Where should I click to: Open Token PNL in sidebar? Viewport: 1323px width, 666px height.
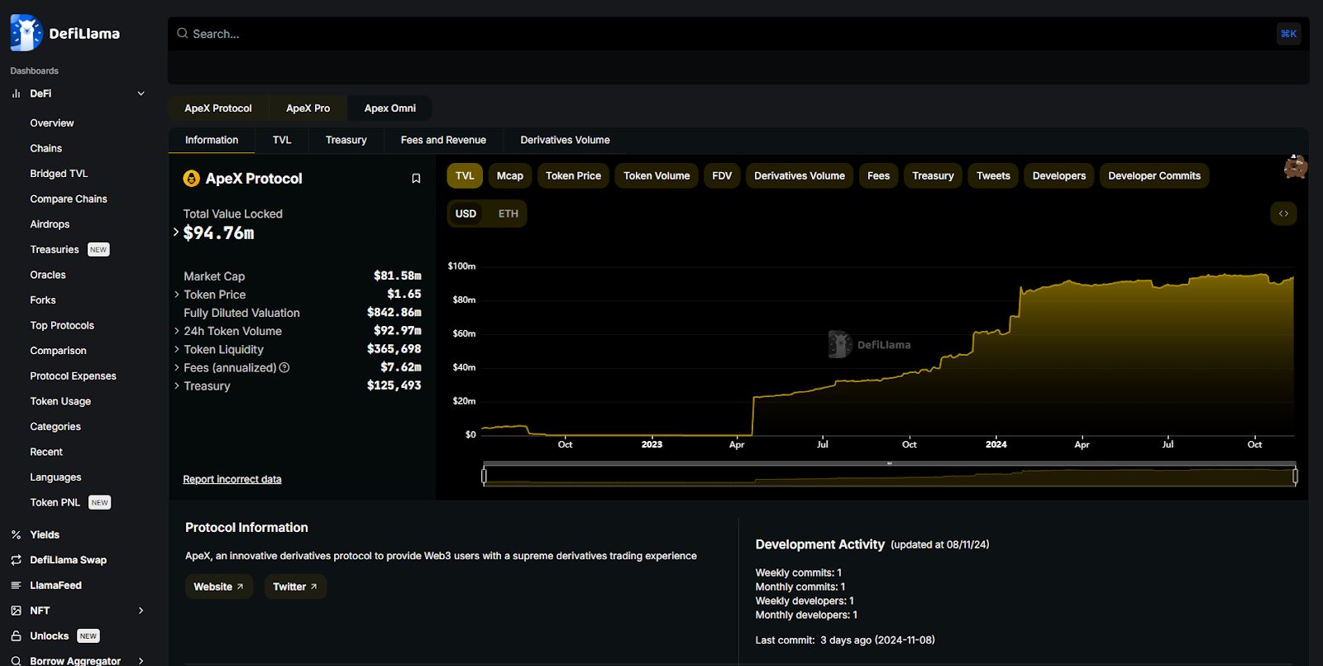pos(55,503)
